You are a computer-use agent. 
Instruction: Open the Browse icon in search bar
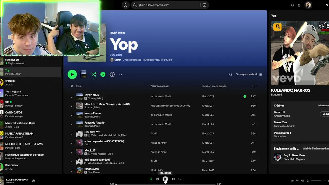pos(204,5)
